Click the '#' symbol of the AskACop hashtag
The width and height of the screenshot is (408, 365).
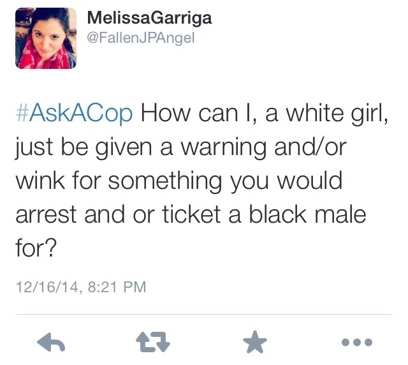click(x=22, y=112)
